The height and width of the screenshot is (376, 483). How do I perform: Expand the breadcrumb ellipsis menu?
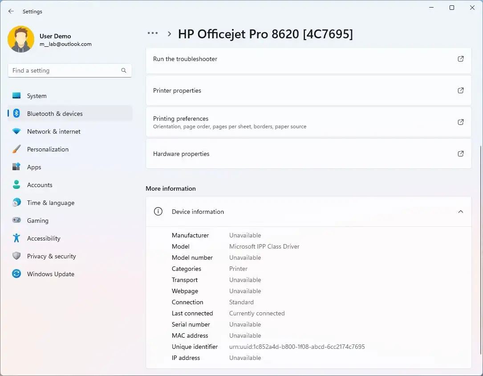click(153, 33)
